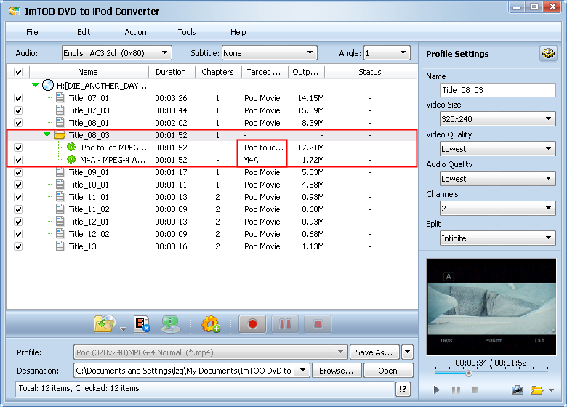Click green gear icon for M4A row
The height and width of the screenshot is (407, 567).
[x=71, y=159]
